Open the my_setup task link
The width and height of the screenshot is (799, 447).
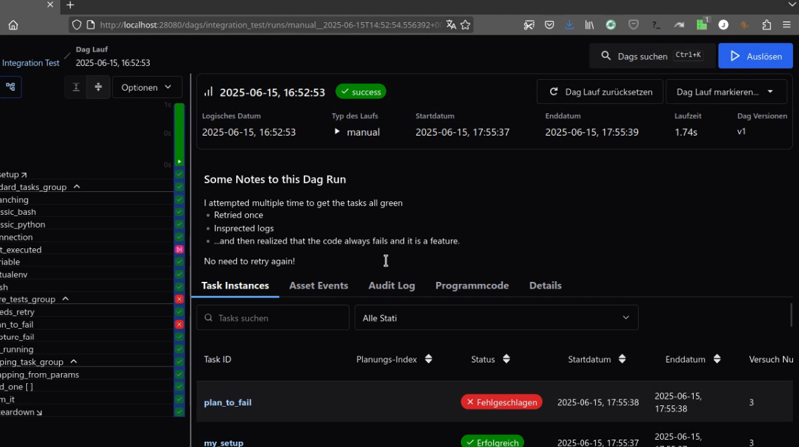[223, 443]
